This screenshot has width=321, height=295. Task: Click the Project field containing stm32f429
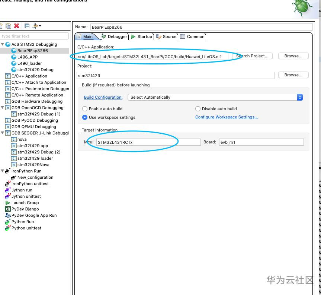176,76
